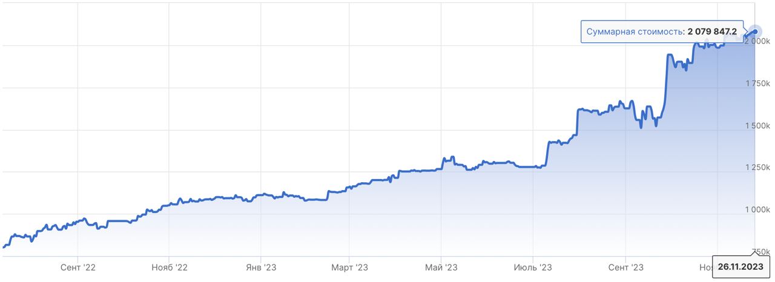This screenshot has height=282, width=775.
Task: Click the 750k y-axis label
Action: 760,251
